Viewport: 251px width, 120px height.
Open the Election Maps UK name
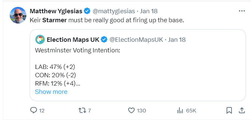click(x=73, y=39)
